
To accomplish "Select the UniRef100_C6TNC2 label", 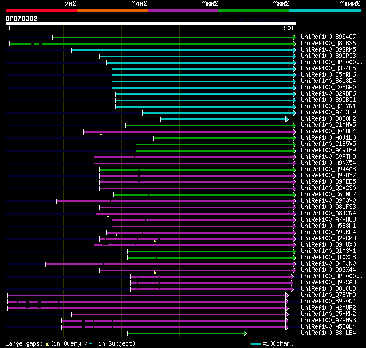I will tap(328, 195).
